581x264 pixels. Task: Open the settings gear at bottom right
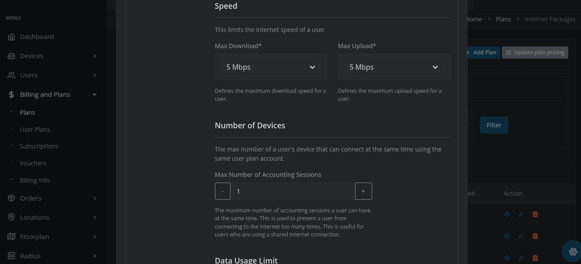pos(573,252)
